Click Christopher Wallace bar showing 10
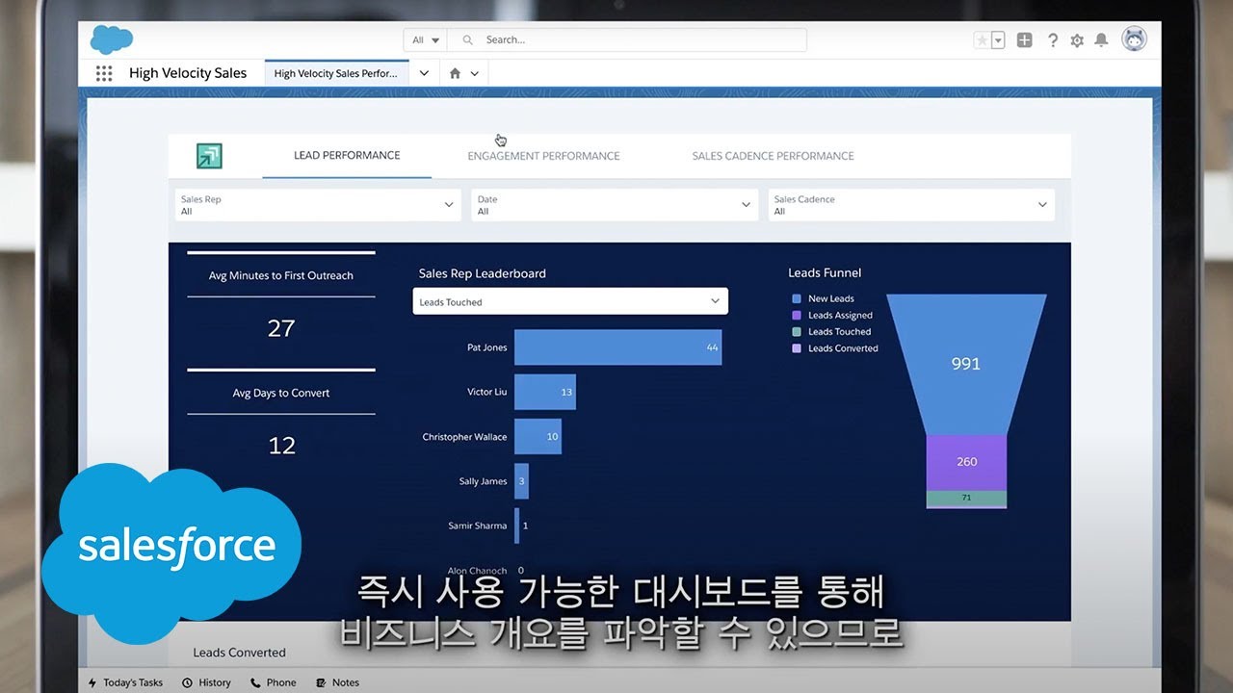 [538, 436]
